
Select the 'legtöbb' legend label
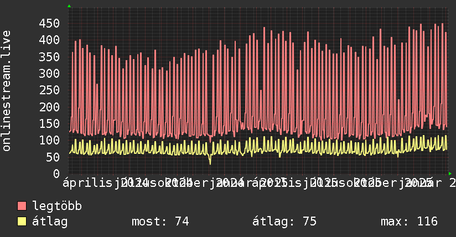tap(57, 206)
